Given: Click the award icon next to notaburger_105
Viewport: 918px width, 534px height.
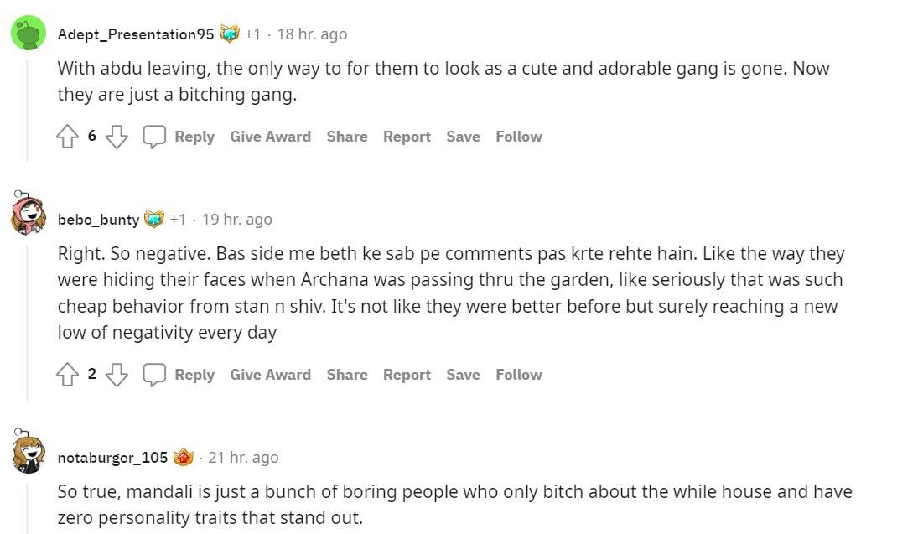Looking at the screenshot, I should point(185,456).
